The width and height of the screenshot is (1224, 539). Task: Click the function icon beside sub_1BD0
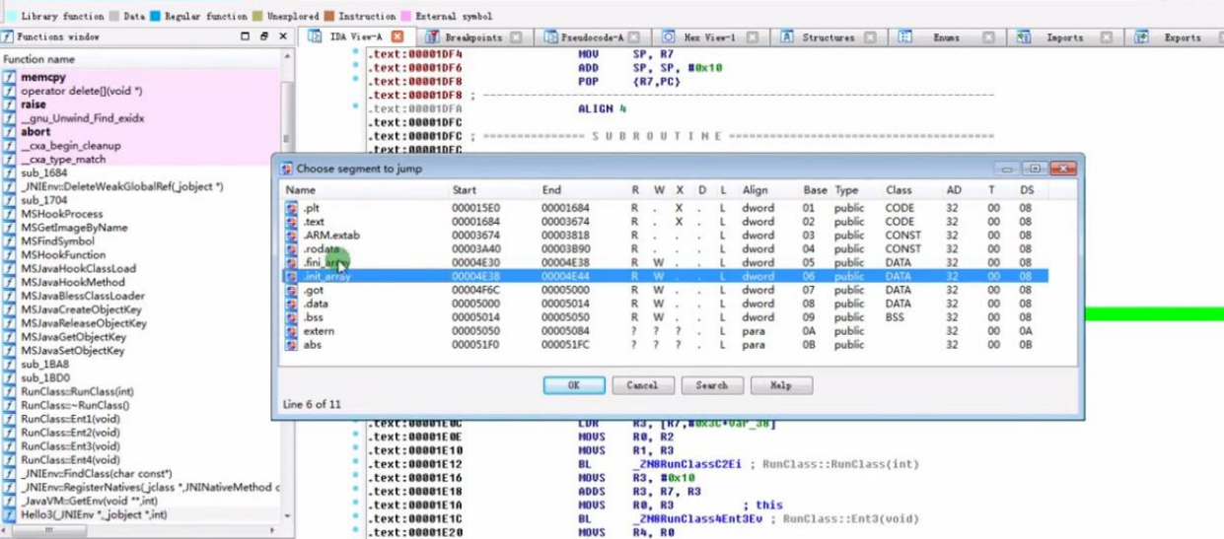click(9, 377)
